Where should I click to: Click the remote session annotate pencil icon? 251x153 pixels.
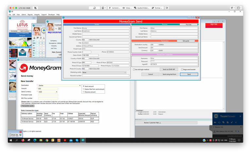pyautogui.click(x=167, y=8)
